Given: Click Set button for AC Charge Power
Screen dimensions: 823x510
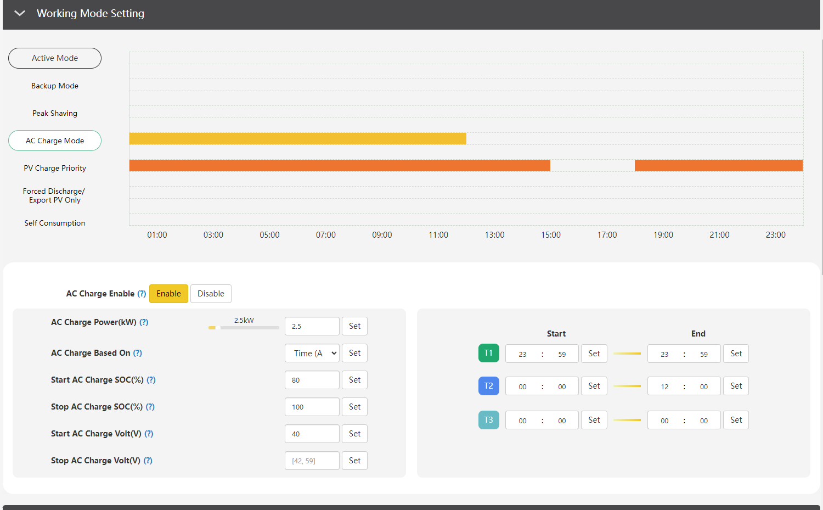Looking at the screenshot, I should click(354, 326).
